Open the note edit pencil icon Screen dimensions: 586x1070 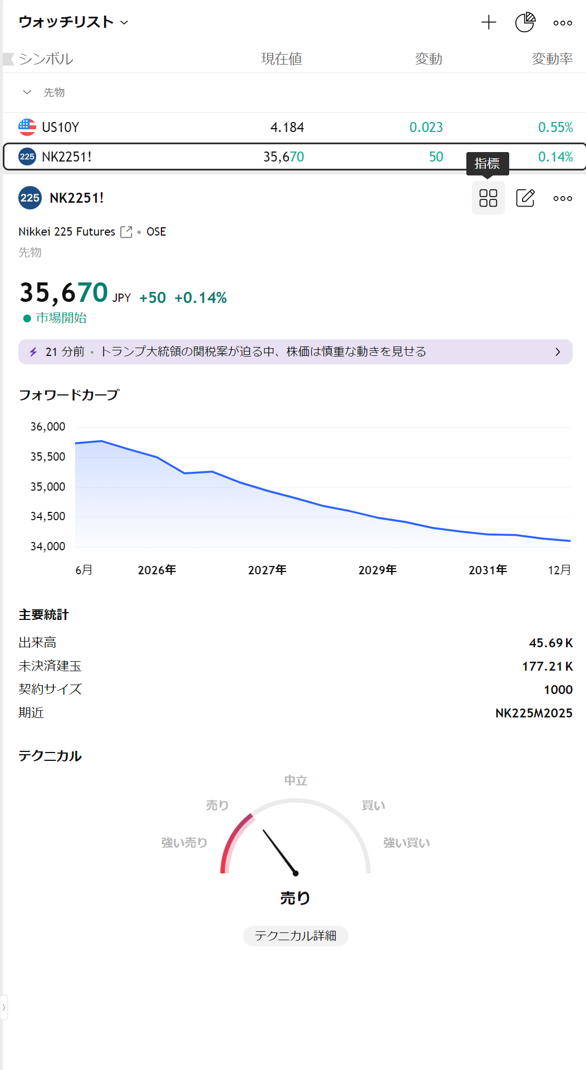click(525, 198)
